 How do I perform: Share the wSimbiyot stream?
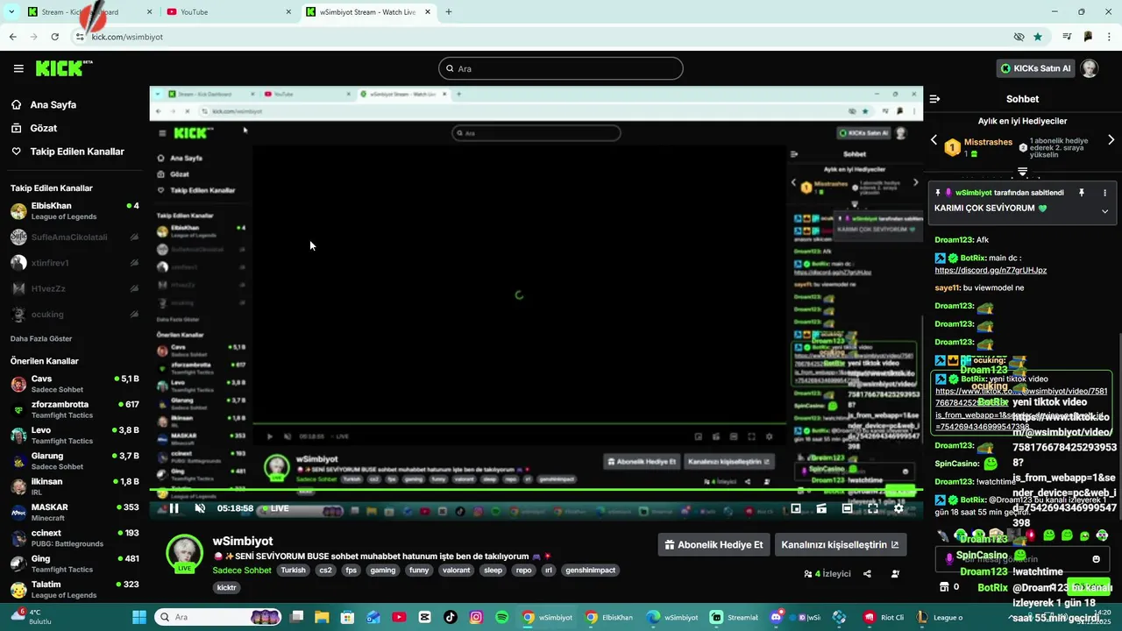pos(867,574)
